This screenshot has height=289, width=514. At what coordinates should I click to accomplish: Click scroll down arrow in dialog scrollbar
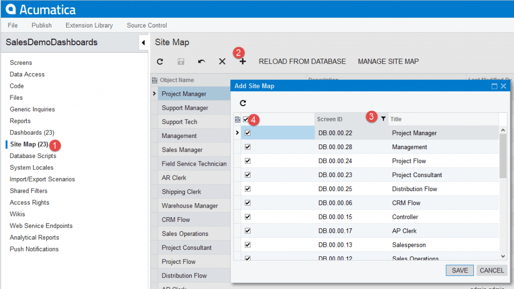point(503,256)
